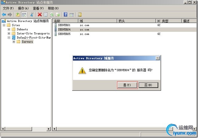This screenshot has height=138, width=198.
Task: Click SERVER05 server icon in list
Action: pyautogui.click(x=55, y=34)
